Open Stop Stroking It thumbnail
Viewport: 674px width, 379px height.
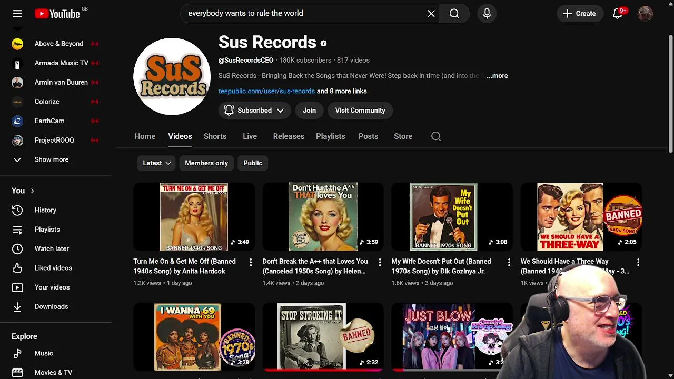[x=323, y=337]
